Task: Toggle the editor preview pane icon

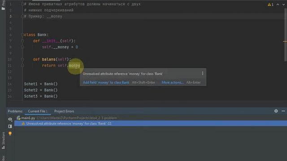Action: [10, 126]
